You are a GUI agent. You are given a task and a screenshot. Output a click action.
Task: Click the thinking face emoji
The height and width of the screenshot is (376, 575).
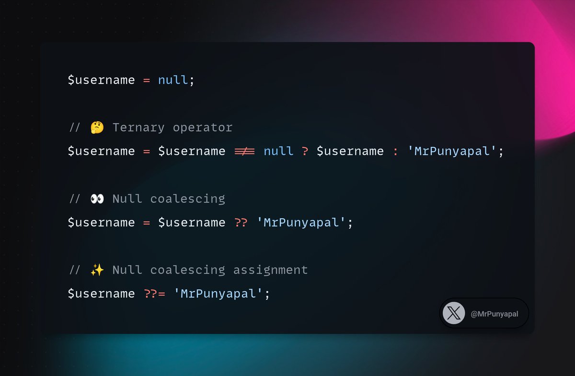pyautogui.click(x=97, y=128)
